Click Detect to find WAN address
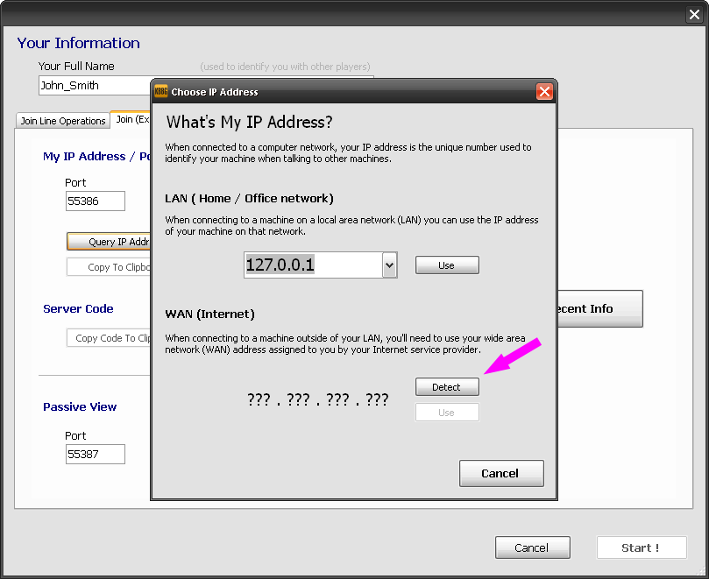Image resolution: width=709 pixels, height=579 pixels. pos(447,386)
